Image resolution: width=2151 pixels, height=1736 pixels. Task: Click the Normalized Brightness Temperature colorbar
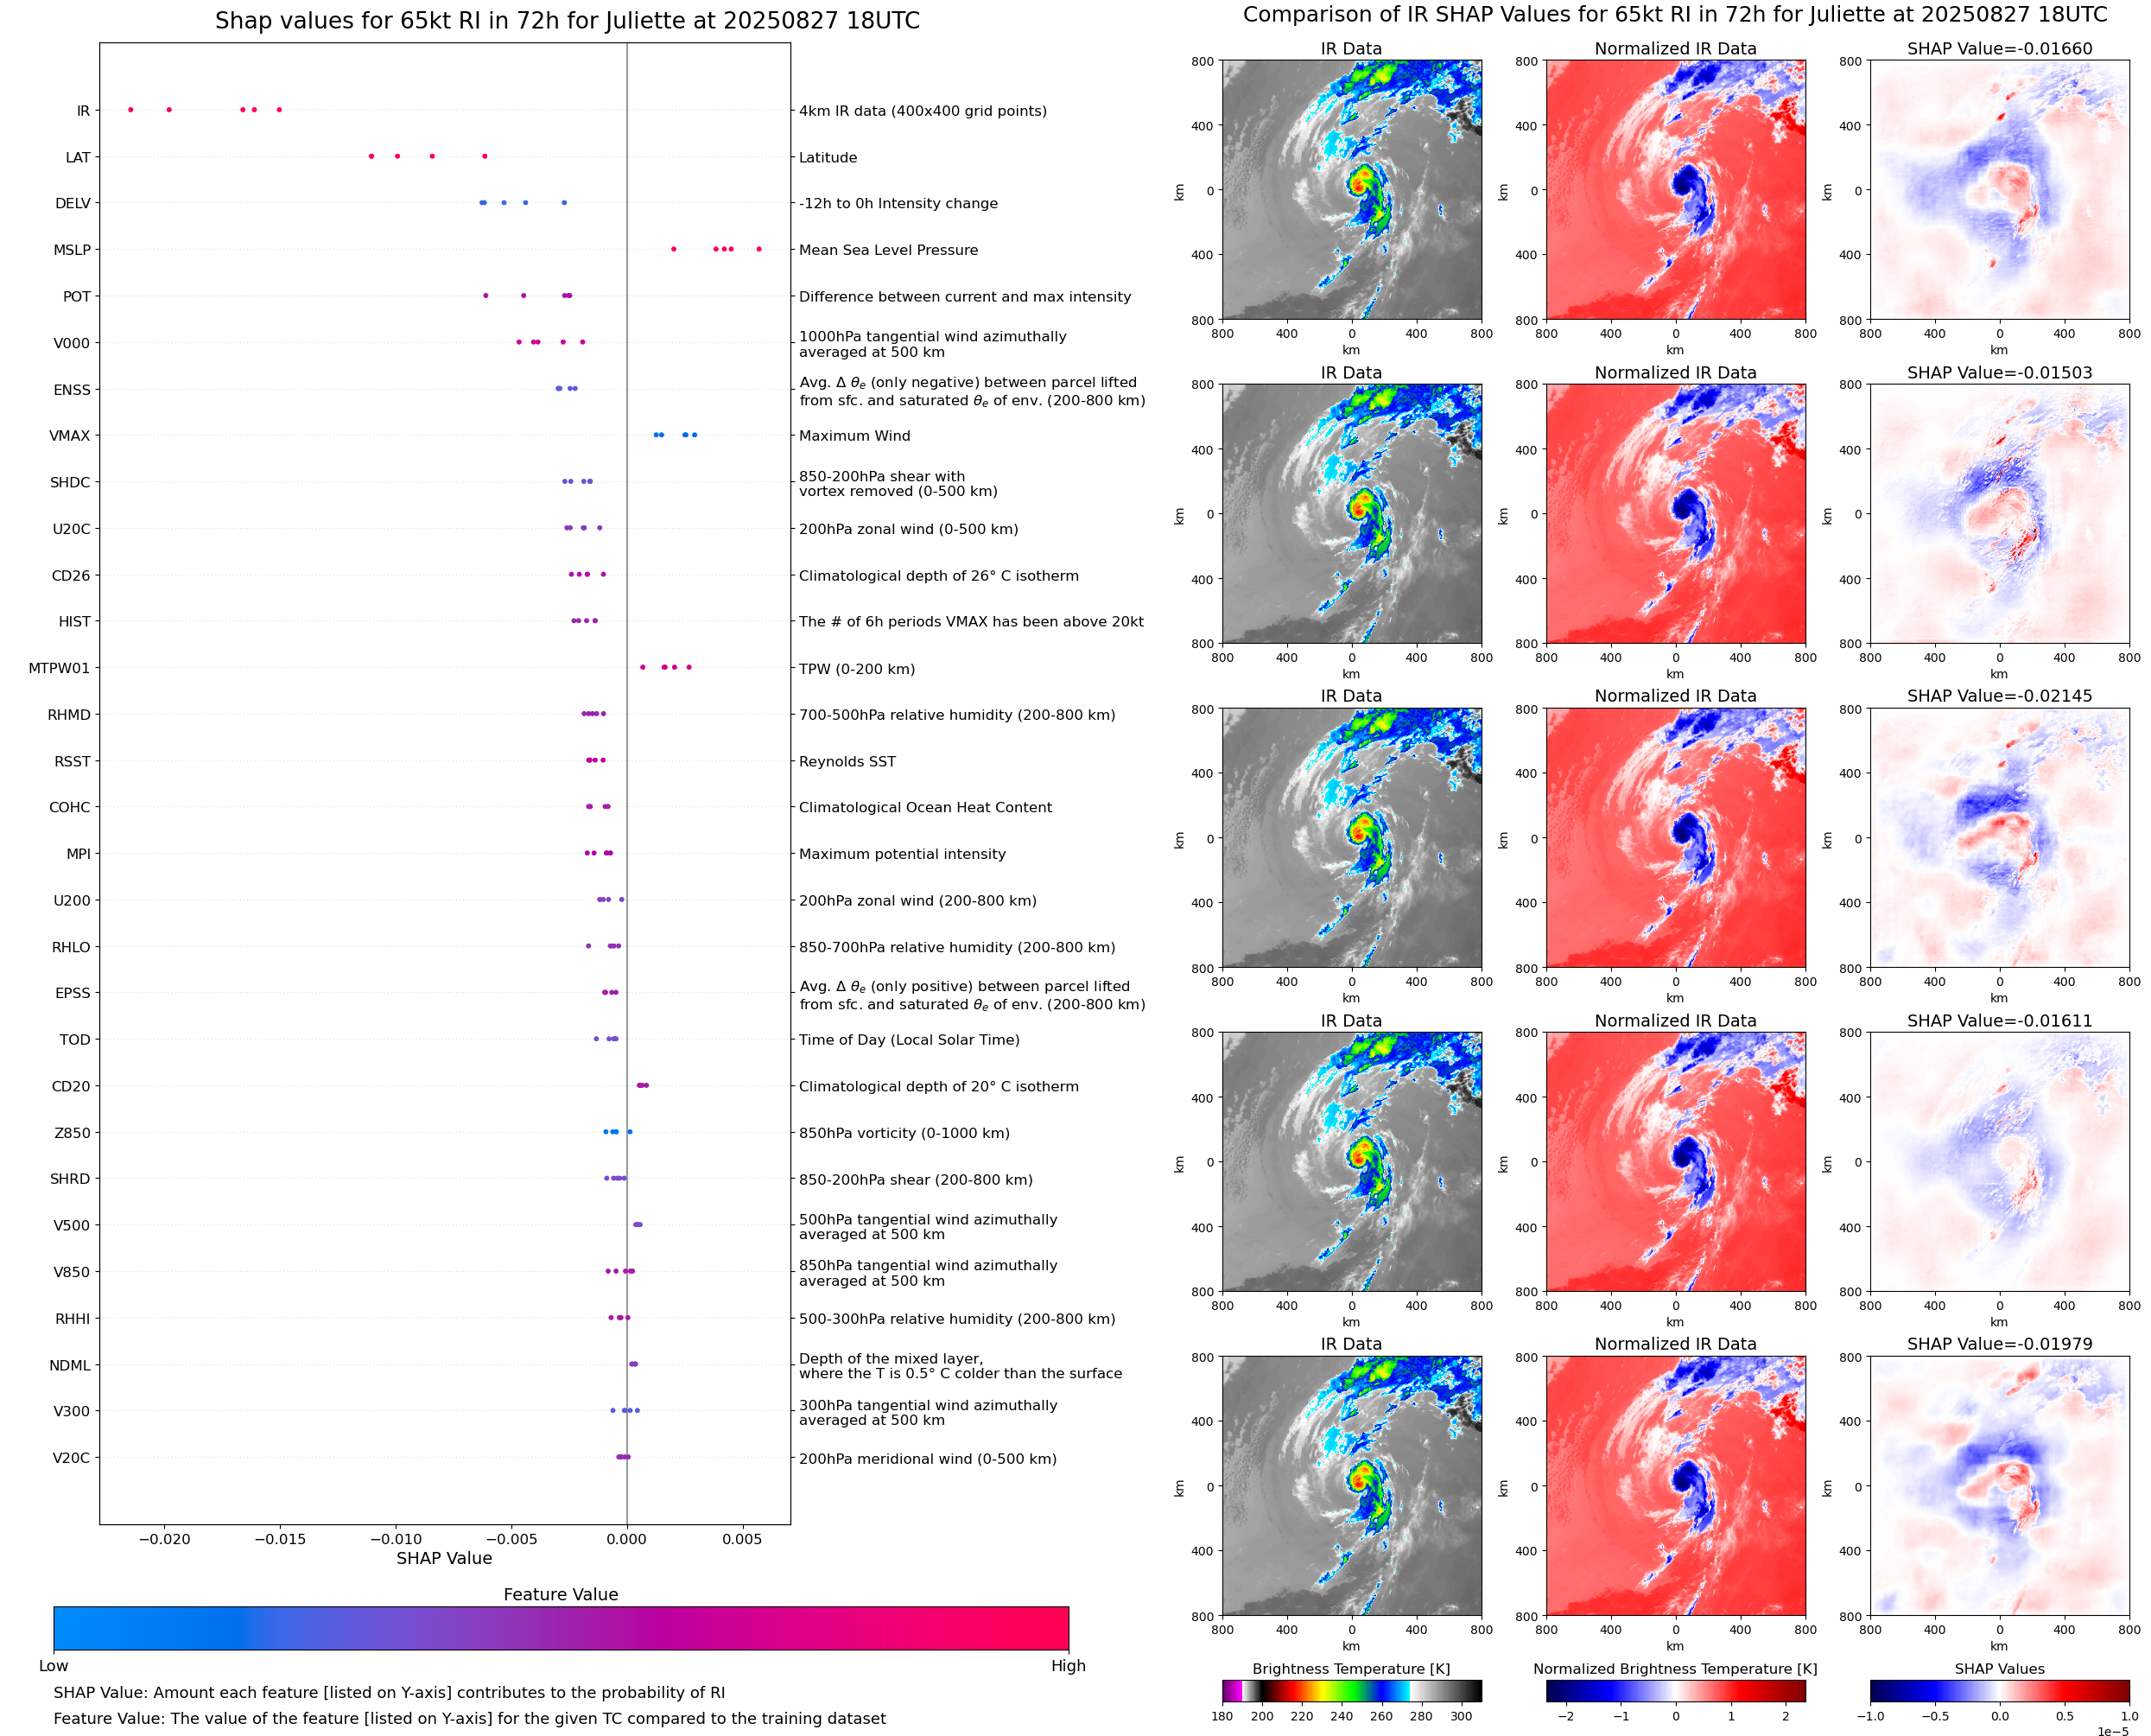[1675, 1690]
